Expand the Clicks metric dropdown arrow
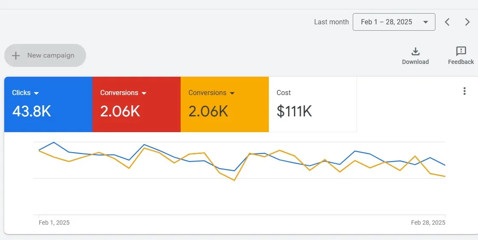 (36, 93)
